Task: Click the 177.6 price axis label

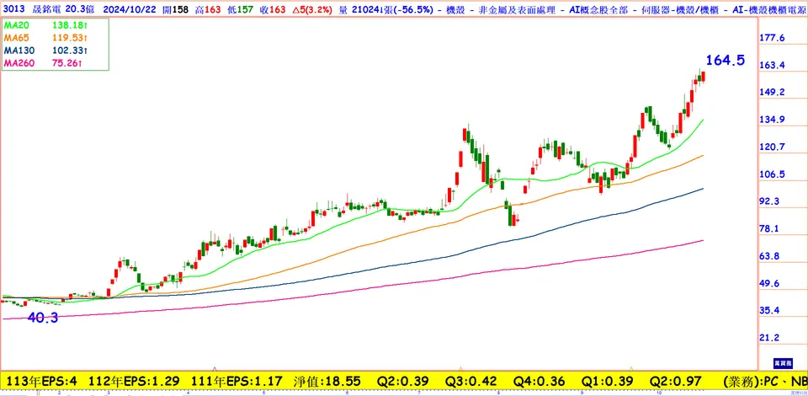Action: click(772, 38)
